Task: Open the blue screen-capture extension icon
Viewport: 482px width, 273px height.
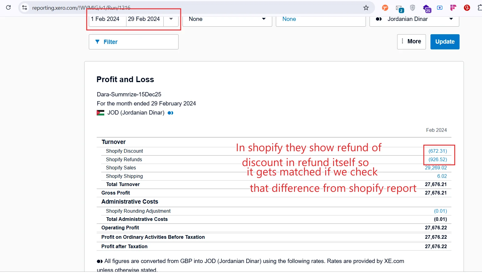Action: (440, 8)
